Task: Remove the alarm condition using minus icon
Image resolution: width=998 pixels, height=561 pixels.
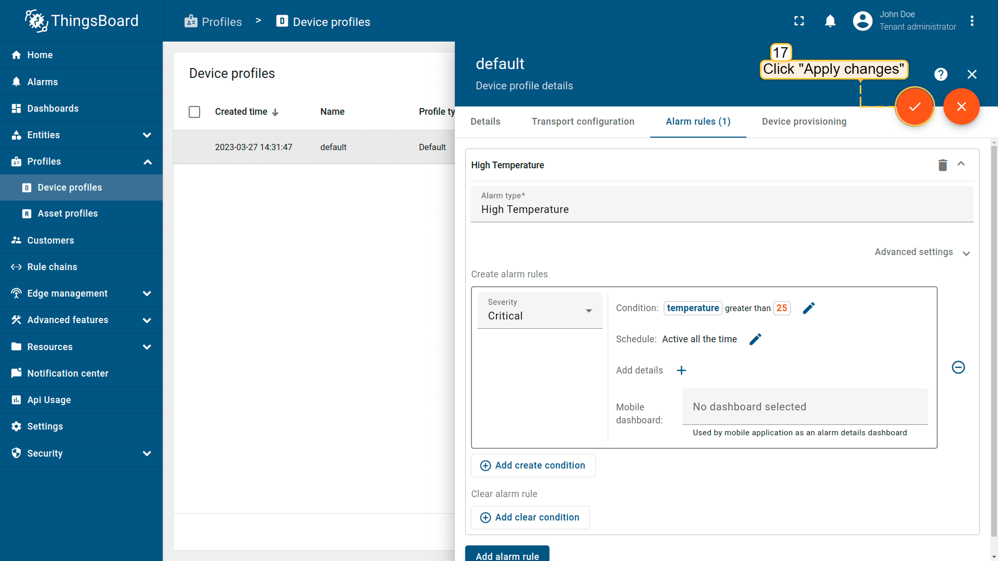Action: click(958, 367)
